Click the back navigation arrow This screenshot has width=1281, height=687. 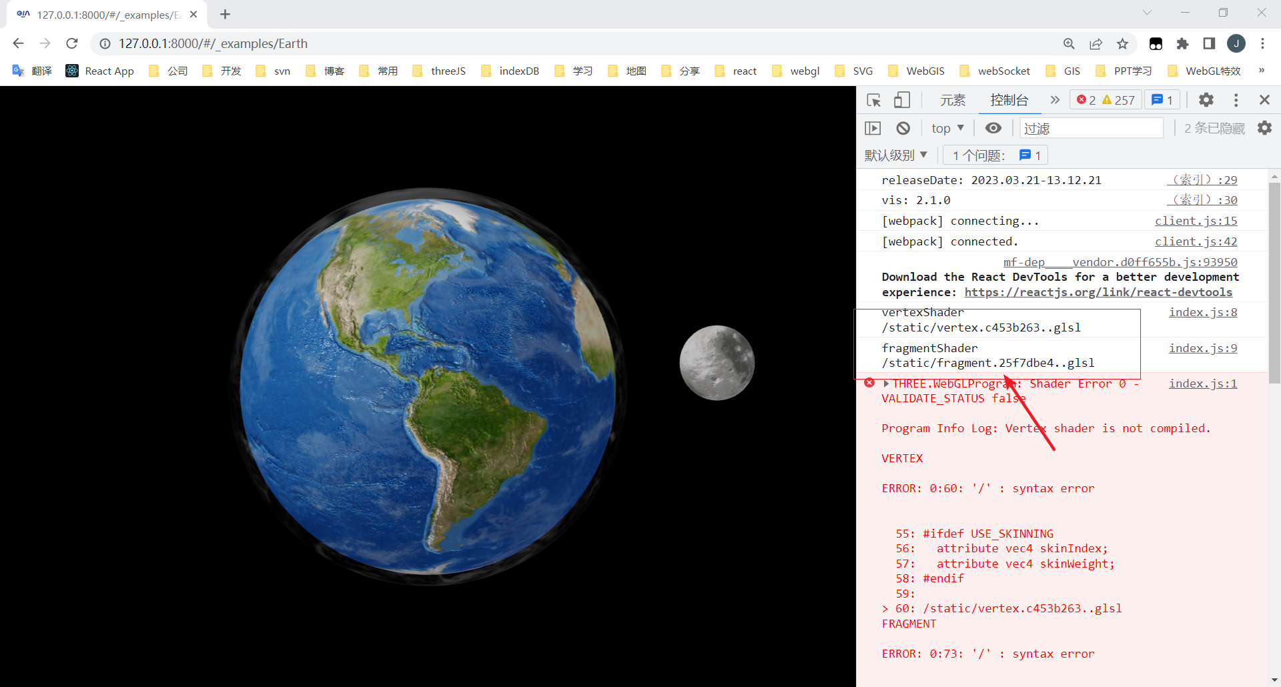18,43
